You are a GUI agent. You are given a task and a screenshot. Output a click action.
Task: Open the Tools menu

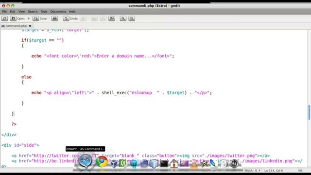(44, 12)
